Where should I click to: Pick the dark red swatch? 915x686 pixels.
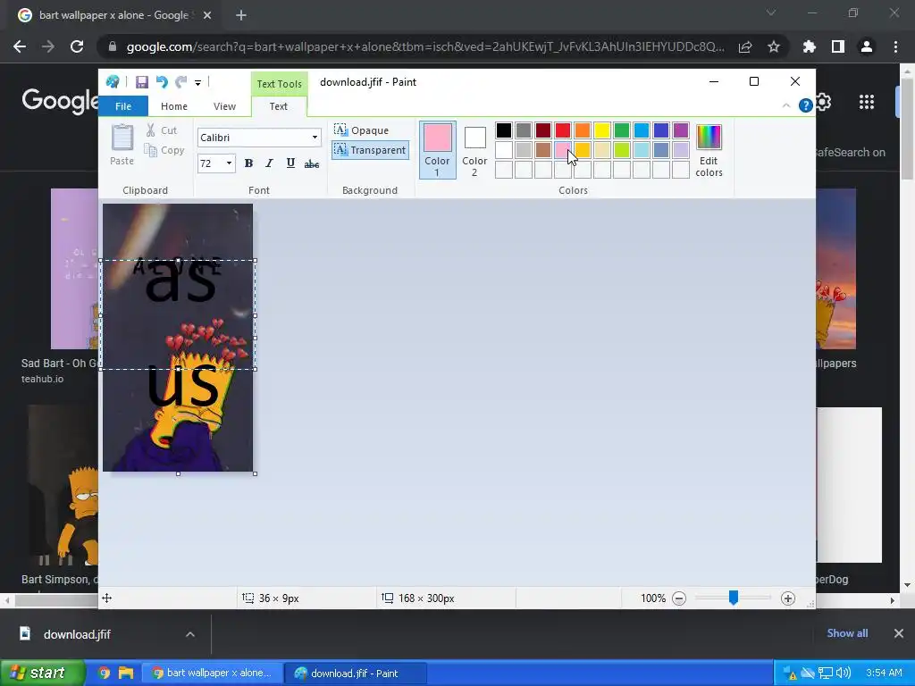click(x=543, y=130)
